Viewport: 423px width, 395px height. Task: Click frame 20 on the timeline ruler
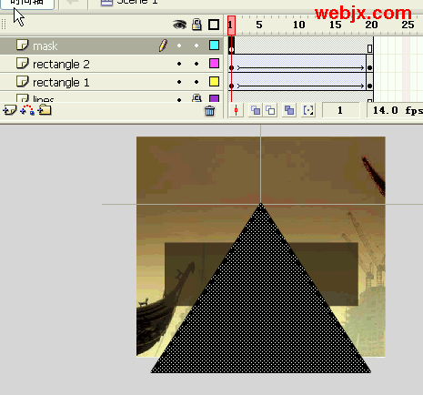(x=371, y=25)
